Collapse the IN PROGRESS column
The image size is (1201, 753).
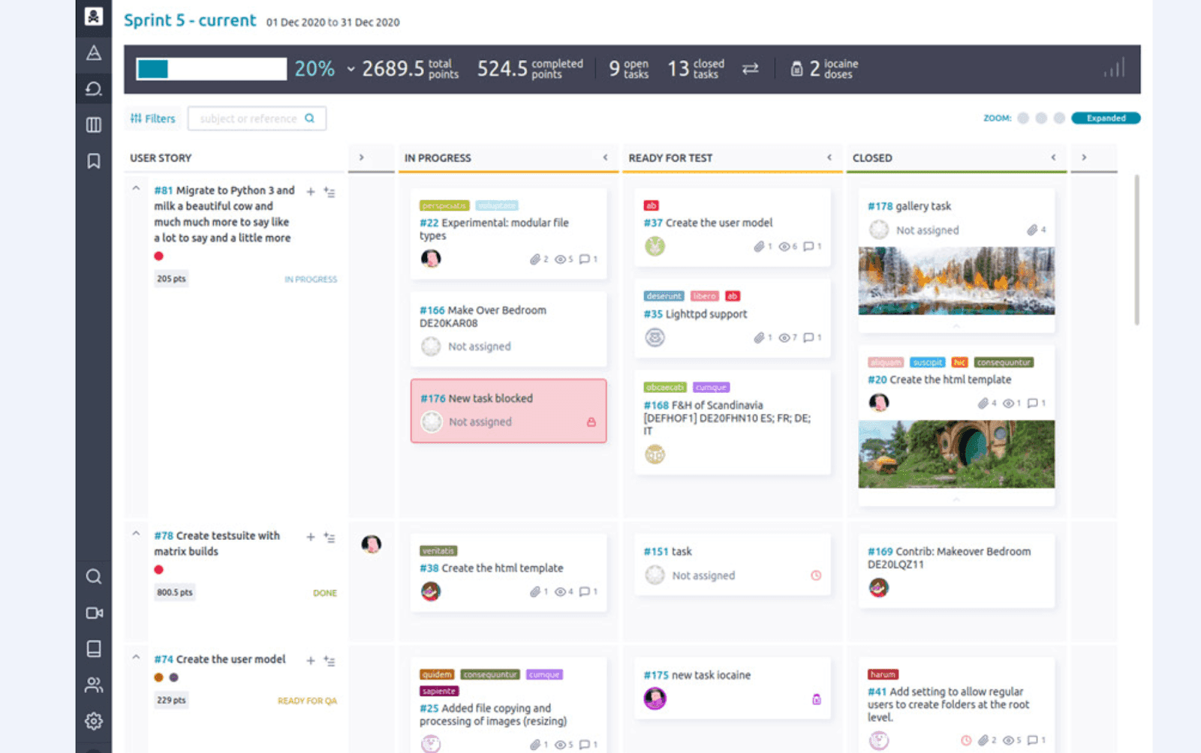pos(607,157)
